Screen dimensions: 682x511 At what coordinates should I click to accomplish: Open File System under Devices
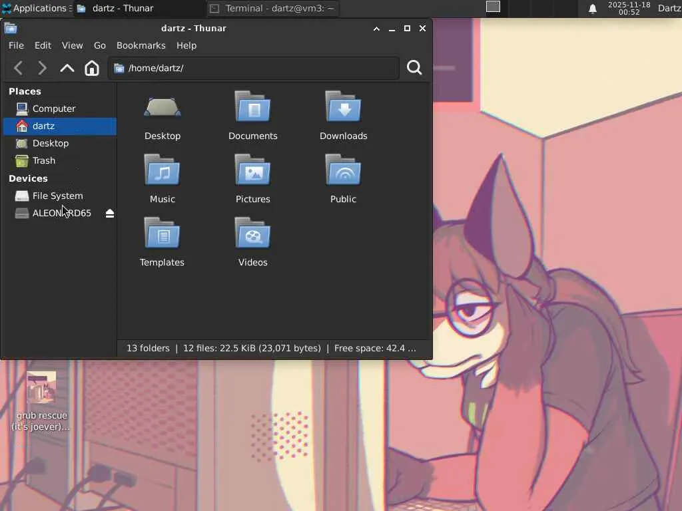59,196
